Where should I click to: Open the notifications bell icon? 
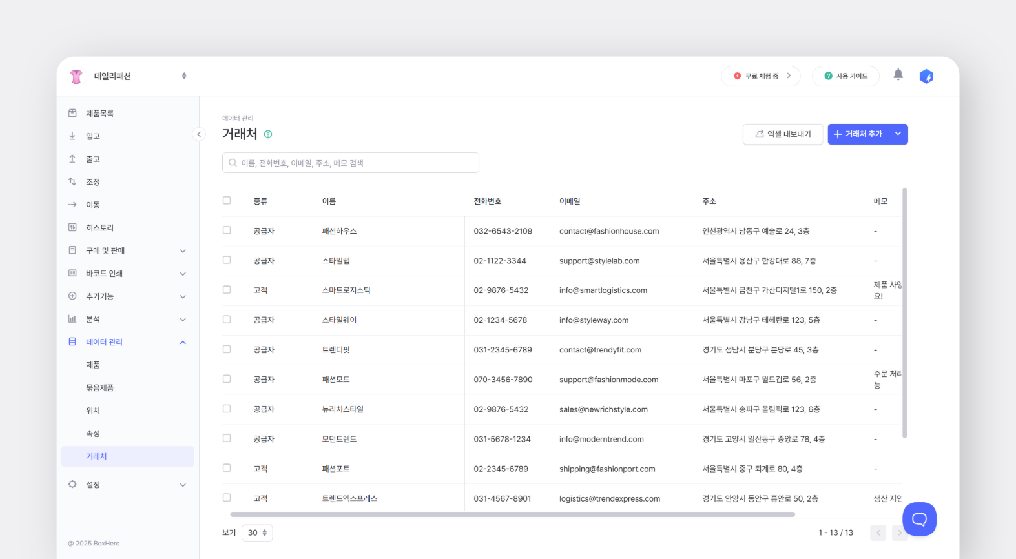coord(898,75)
